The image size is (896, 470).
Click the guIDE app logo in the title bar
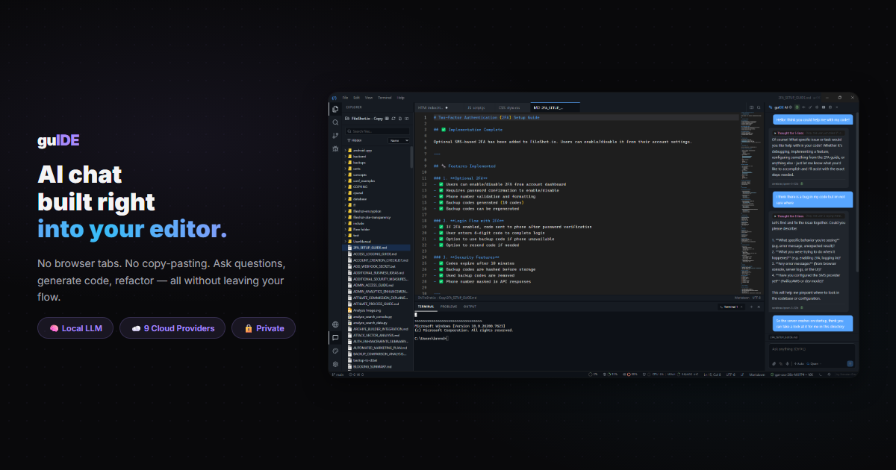tap(335, 98)
